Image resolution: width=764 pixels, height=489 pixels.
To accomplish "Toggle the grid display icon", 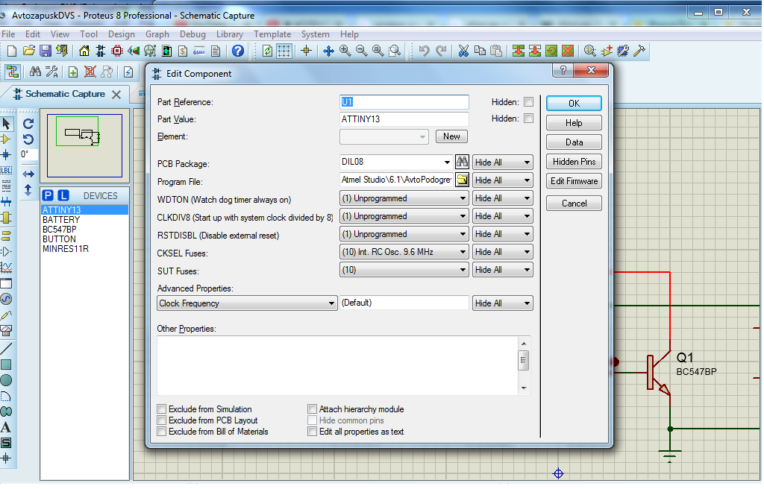I will coord(284,51).
